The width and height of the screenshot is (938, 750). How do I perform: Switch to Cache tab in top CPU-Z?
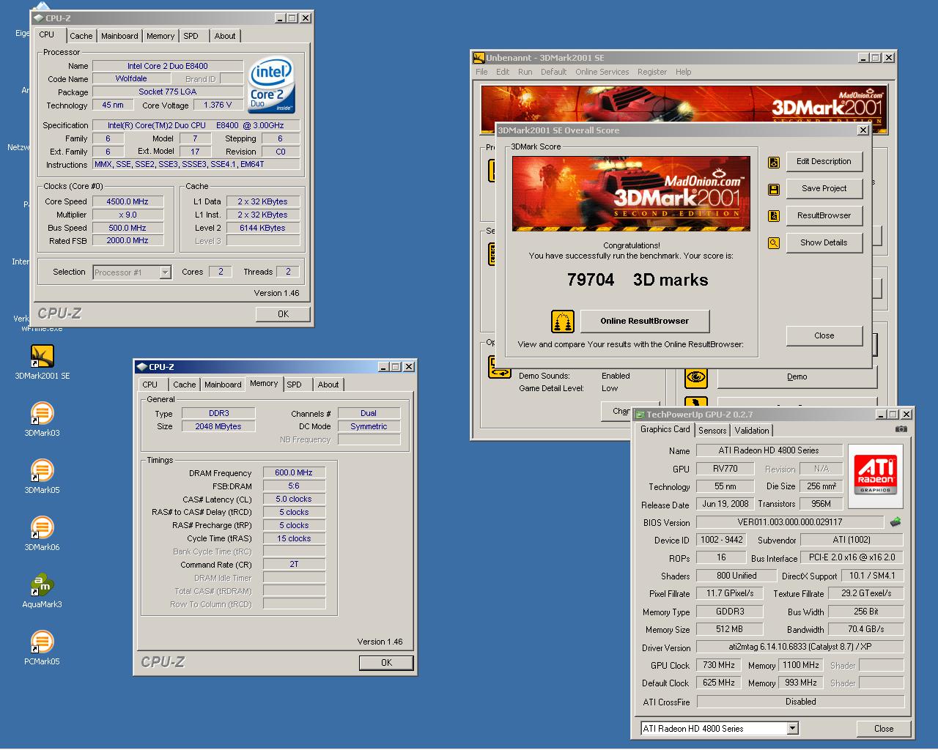click(x=81, y=36)
